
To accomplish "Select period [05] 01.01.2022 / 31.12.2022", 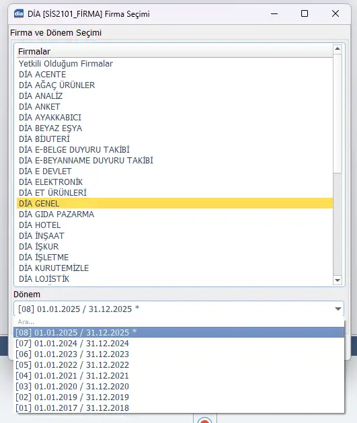I will [179, 364].
